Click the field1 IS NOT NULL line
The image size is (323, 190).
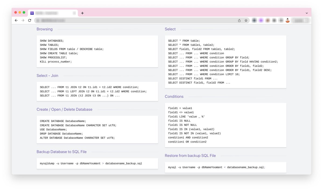tap(182, 125)
